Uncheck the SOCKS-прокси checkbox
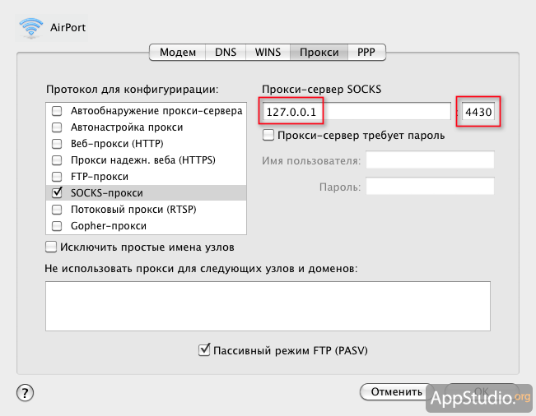Image resolution: width=536 pixels, height=416 pixels. coord(57,193)
